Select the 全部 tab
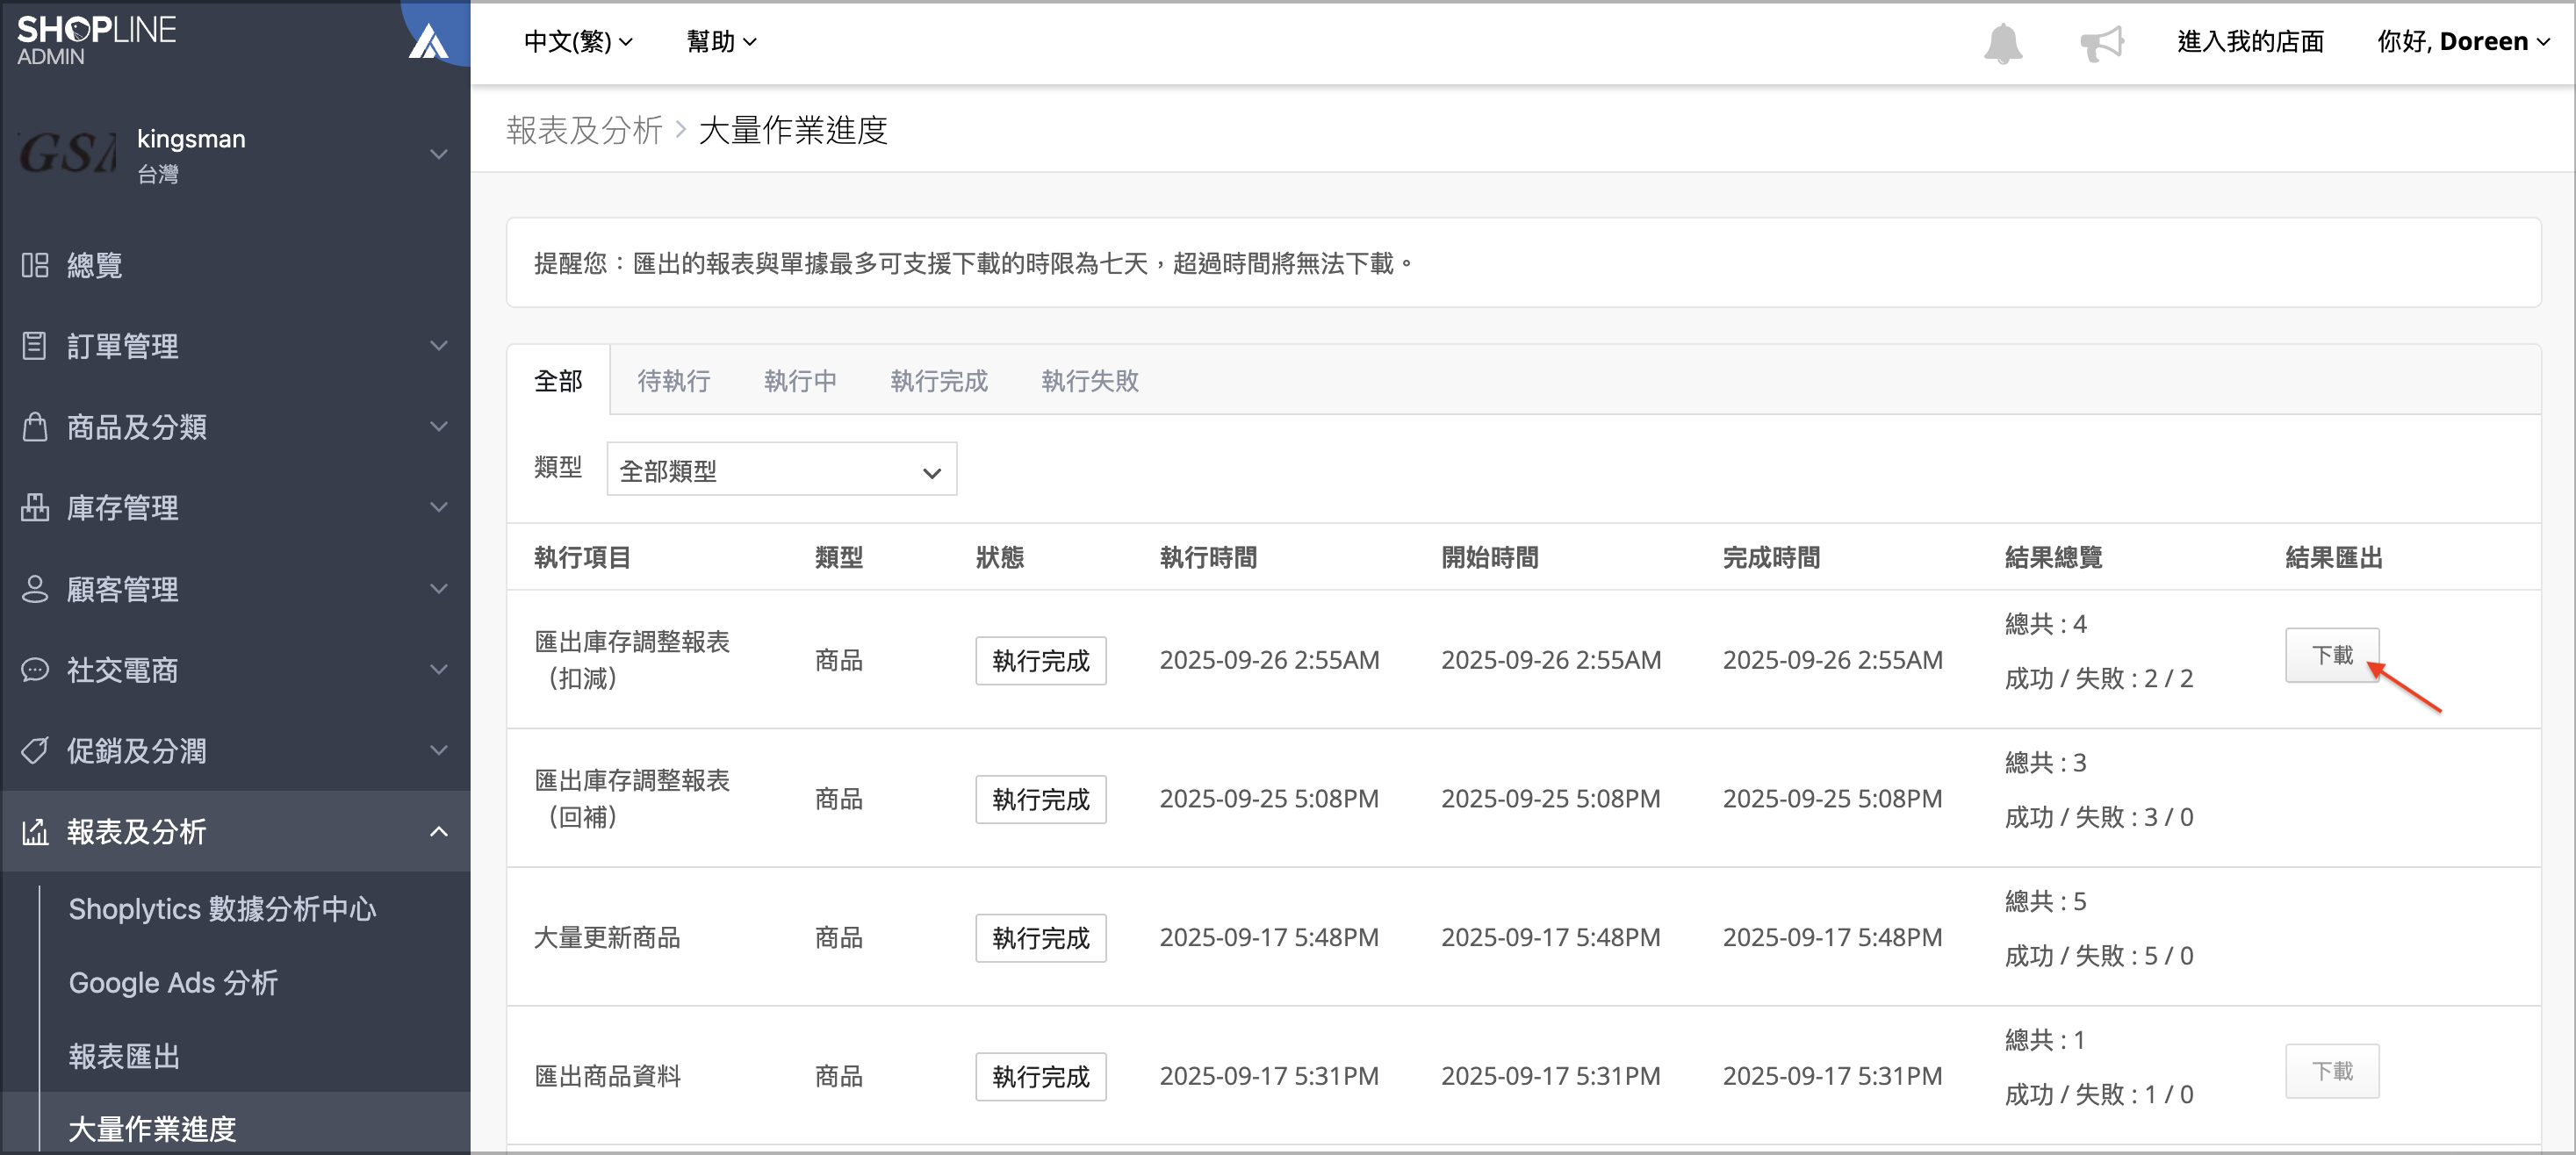 (558, 381)
